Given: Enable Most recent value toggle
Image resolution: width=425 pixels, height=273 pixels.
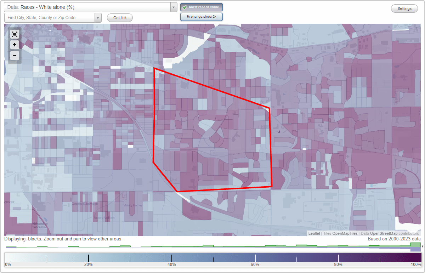Looking at the screenshot, I should tap(202, 7).
